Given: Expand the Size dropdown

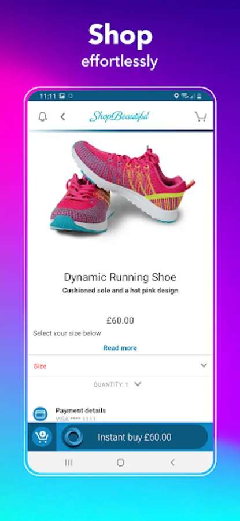Looking at the screenshot, I should 120,366.
